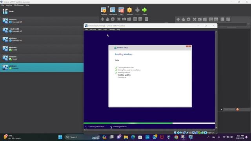Click the Right Ctrl host key indicator

pos(211,133)
